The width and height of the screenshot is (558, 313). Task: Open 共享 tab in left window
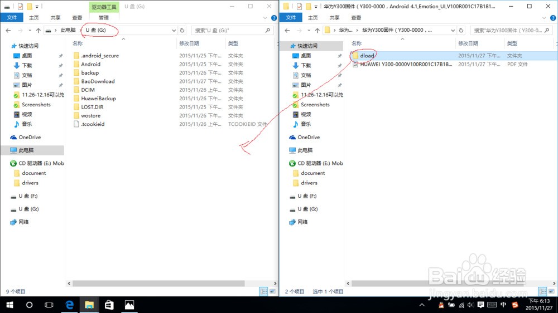click(x=55, y=18)
